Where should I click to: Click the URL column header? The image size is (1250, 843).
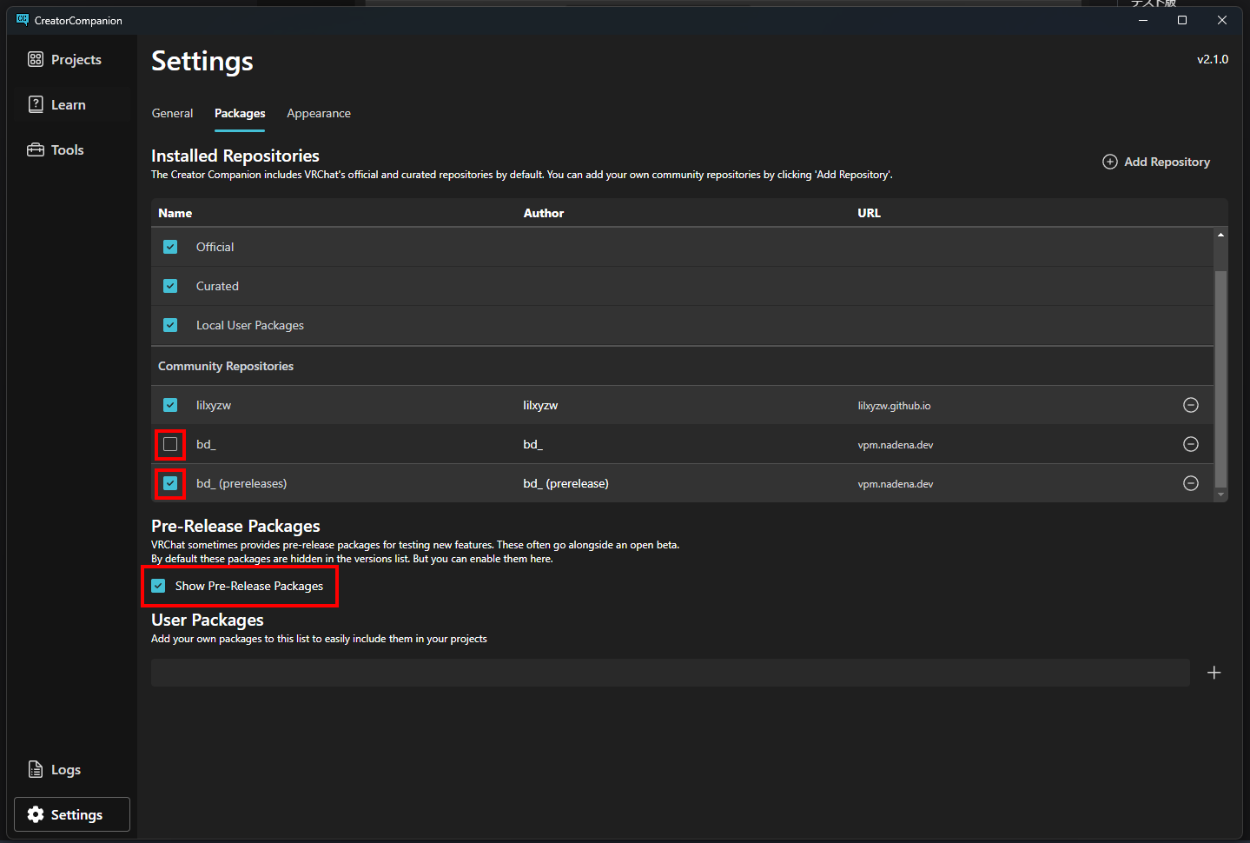(869, 213)
